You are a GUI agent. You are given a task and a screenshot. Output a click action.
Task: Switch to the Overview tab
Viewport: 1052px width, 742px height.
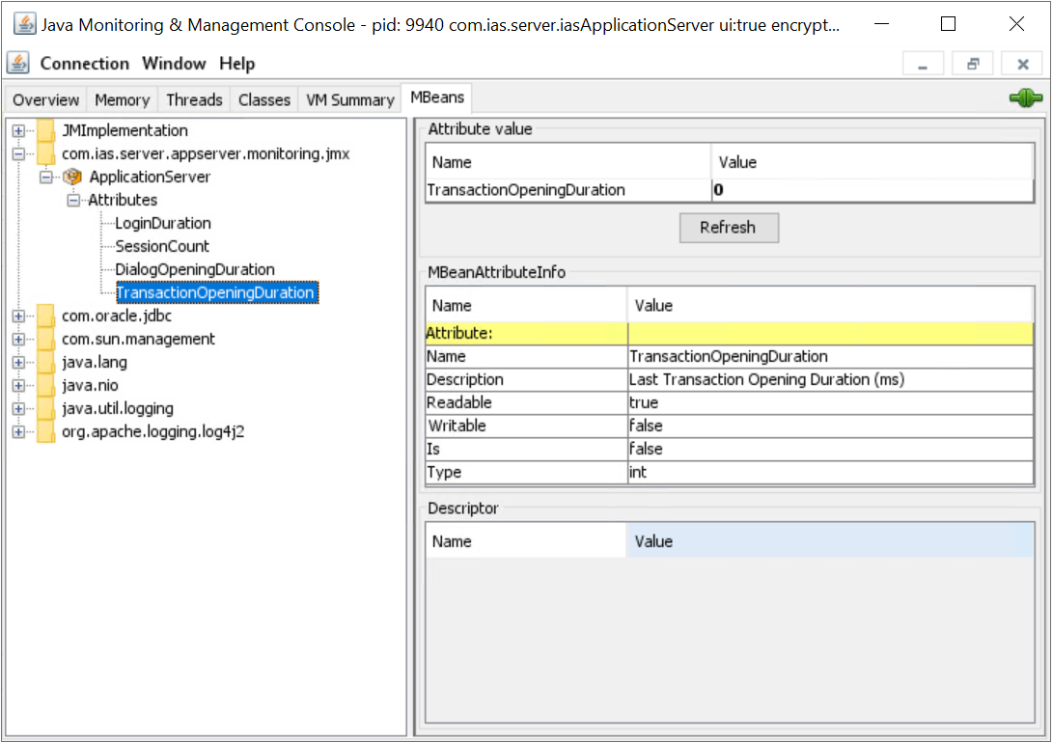coord(45,100)
